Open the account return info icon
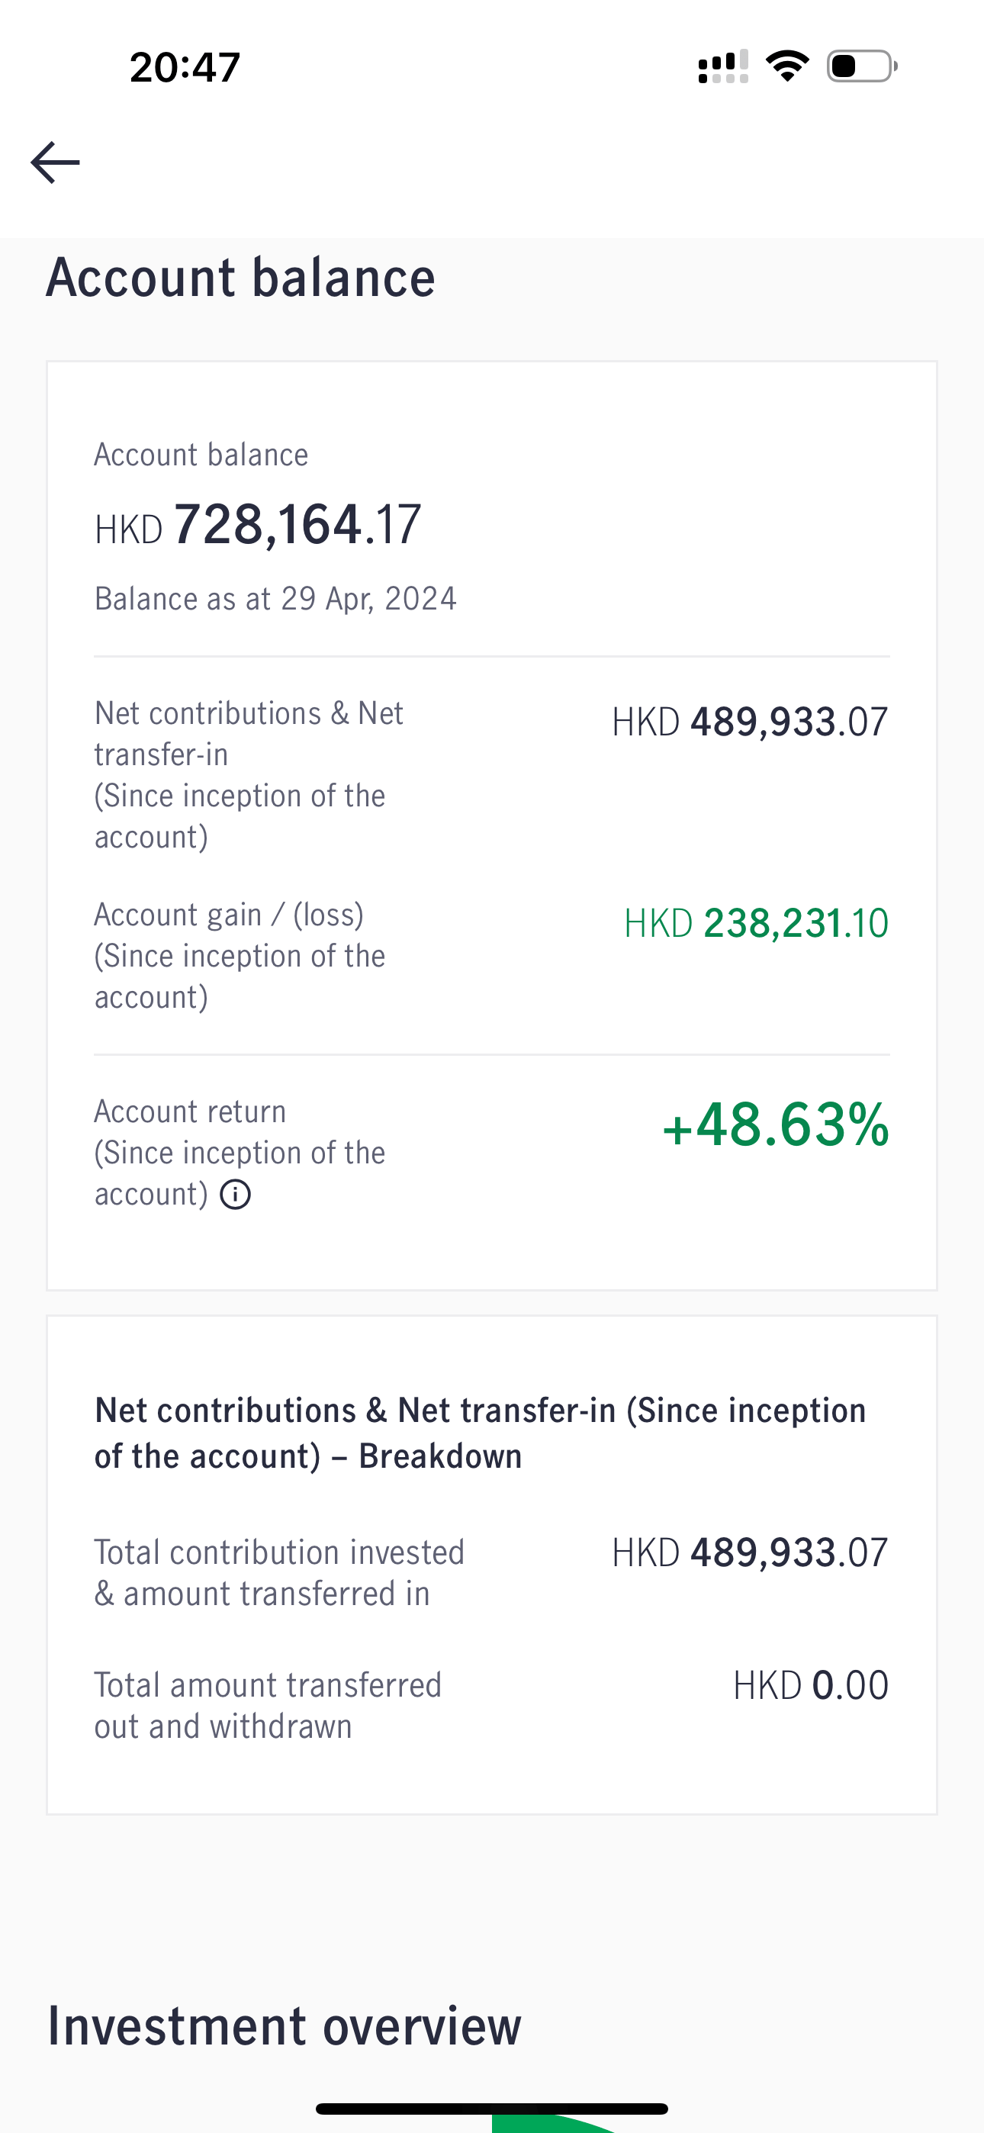This screenshot has height=2133, width=984. tap(235, 1195)
